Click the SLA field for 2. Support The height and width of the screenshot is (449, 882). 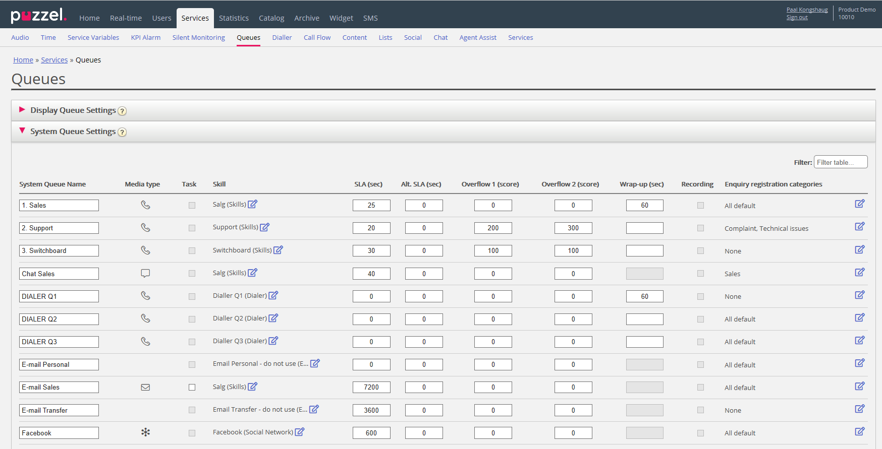pyautogui.click(x=371, y=228)
